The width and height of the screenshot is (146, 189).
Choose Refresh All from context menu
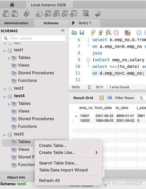click(49, 181)
